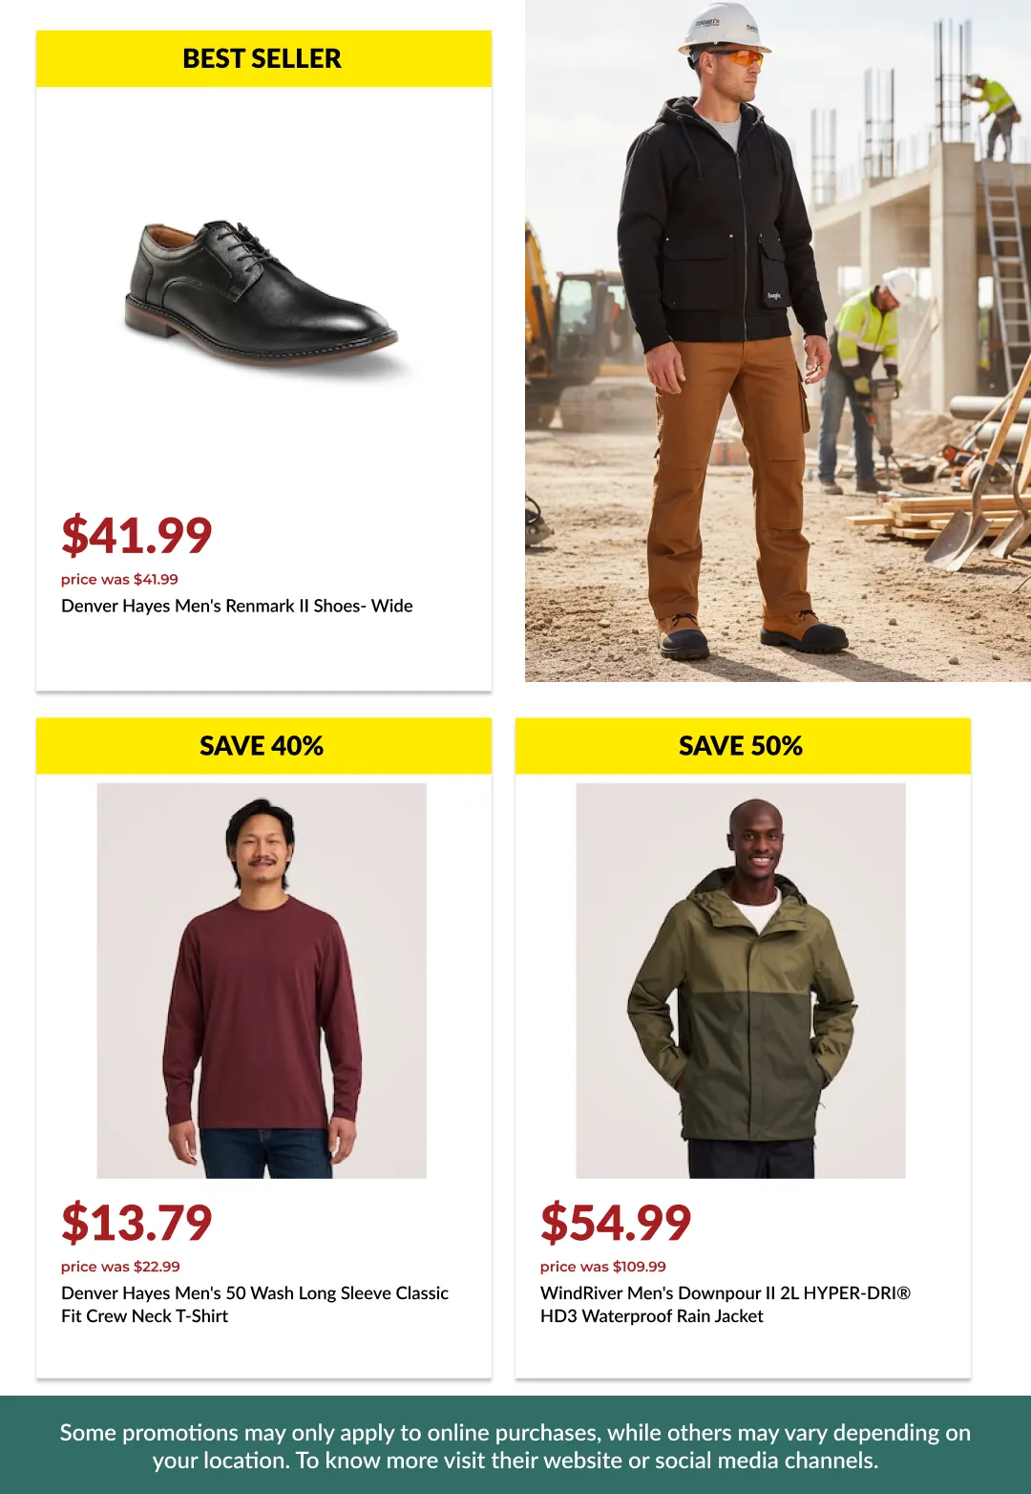The width and height of the screenshot is (1031, 1494).
Task: Select the $41.99 shoe price
Action: click(137, 535)
